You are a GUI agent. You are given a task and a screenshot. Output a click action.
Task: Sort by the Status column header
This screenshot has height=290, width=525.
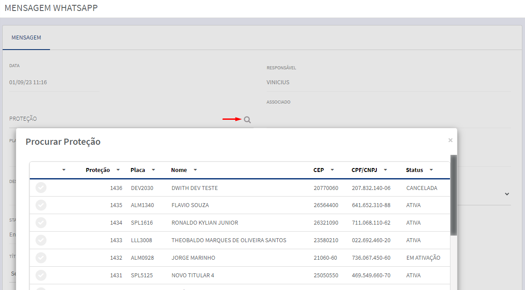click(414, 170)
